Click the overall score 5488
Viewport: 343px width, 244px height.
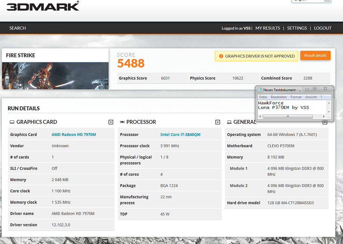tap(131, 63)
